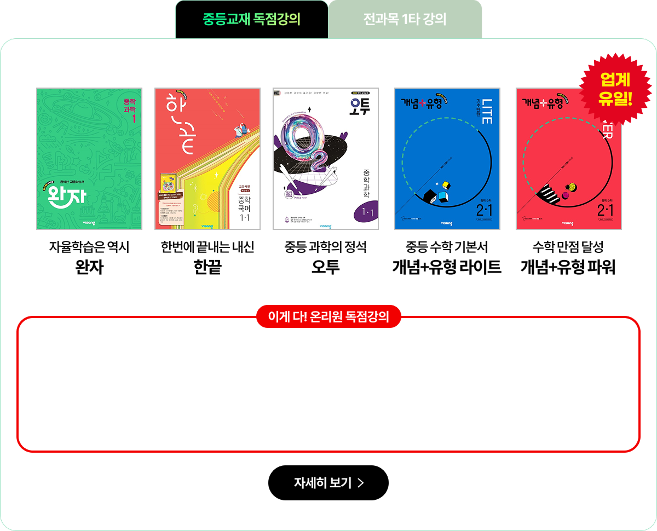Open the 전과목 1타 강의 tab
657x531 pixels.
(x=405, y=20)
